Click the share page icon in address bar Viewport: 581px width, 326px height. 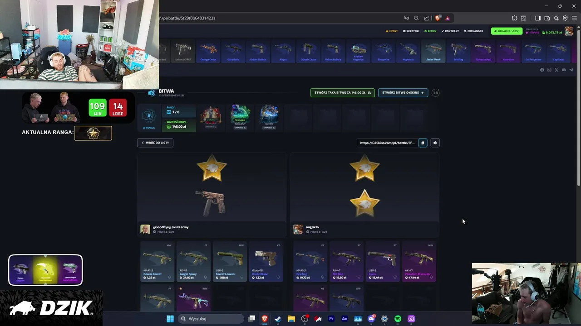click(427, 18)
